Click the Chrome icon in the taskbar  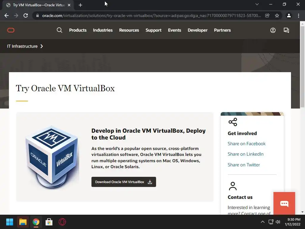pos(36,222)
